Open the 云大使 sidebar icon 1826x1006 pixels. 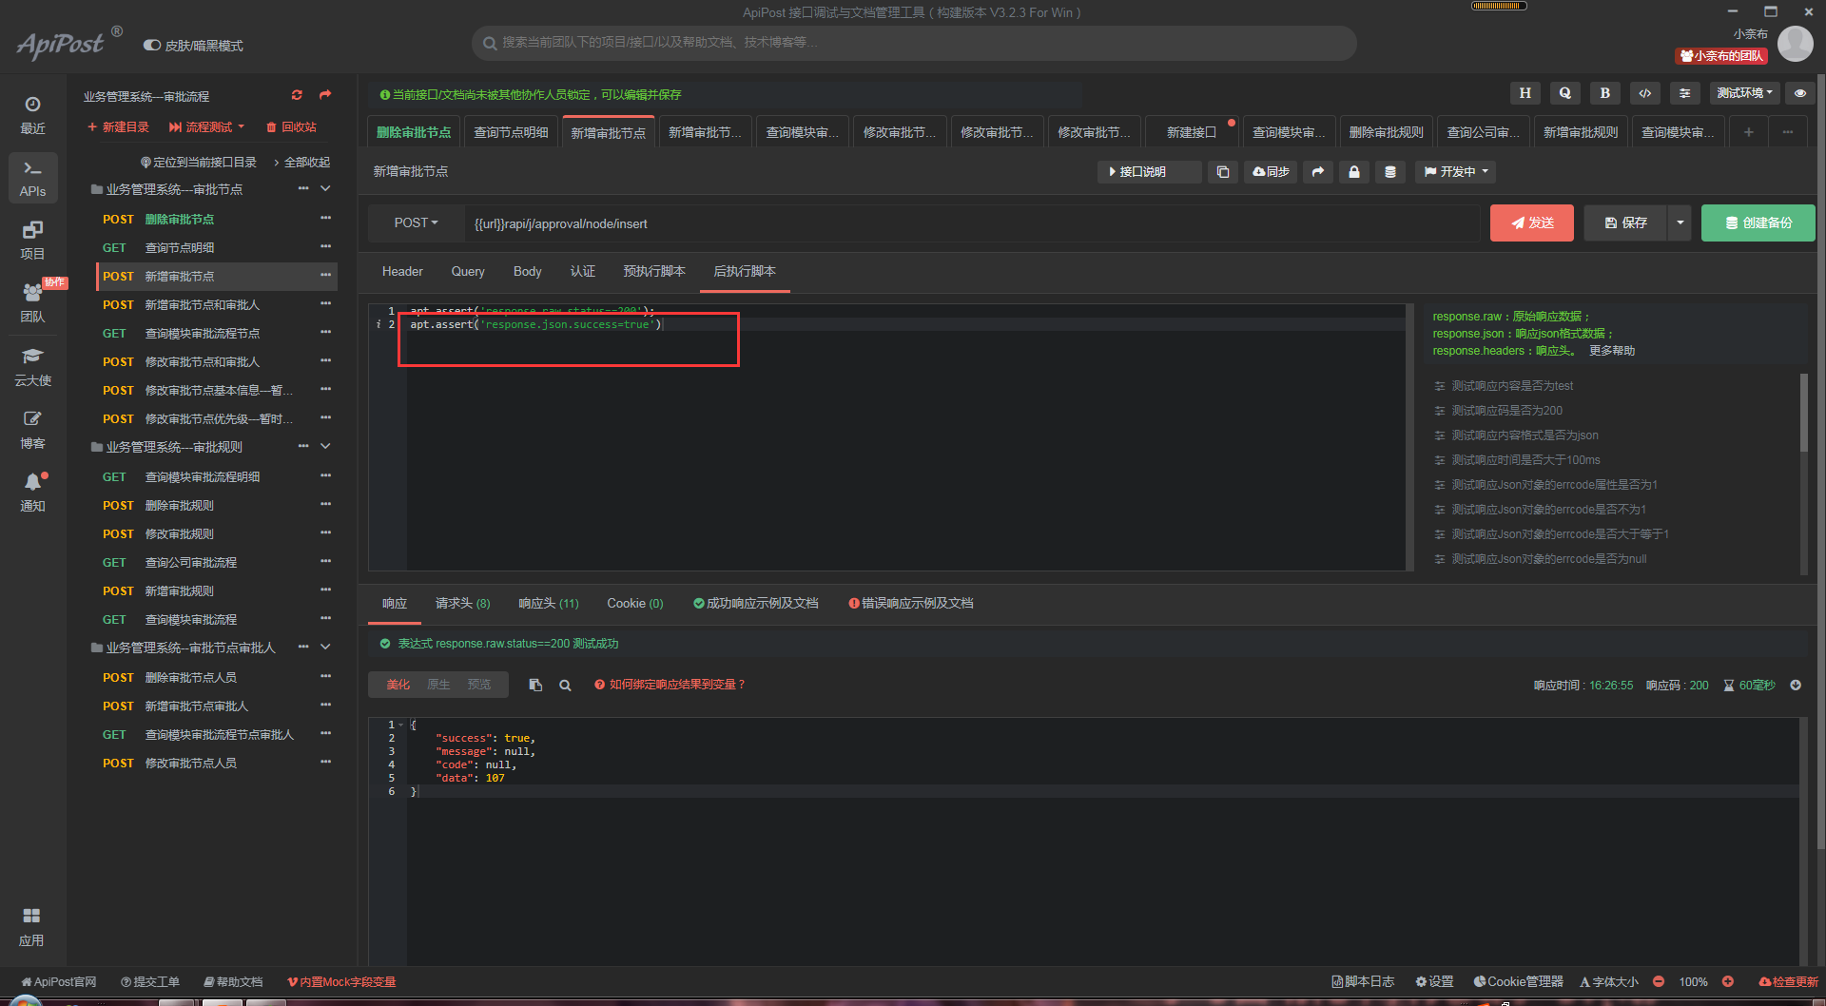32,367
